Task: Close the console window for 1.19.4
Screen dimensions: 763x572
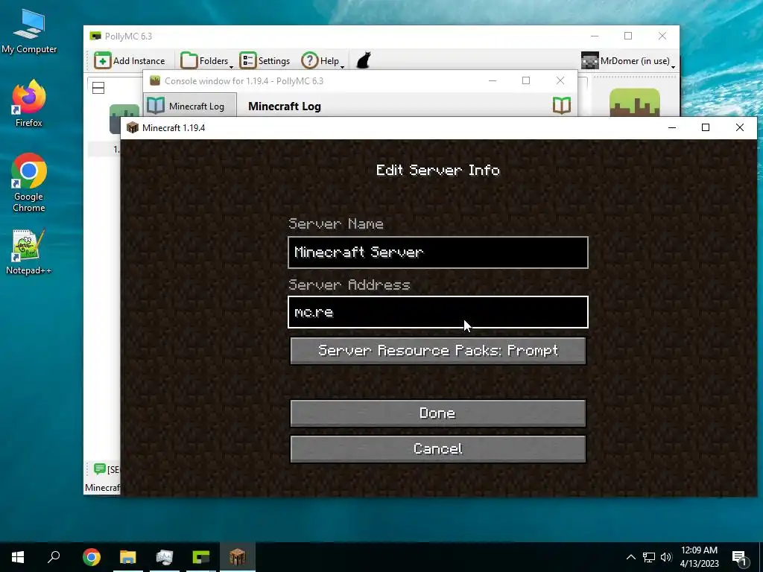Action: pyautogui.click(x=560, y=80)
